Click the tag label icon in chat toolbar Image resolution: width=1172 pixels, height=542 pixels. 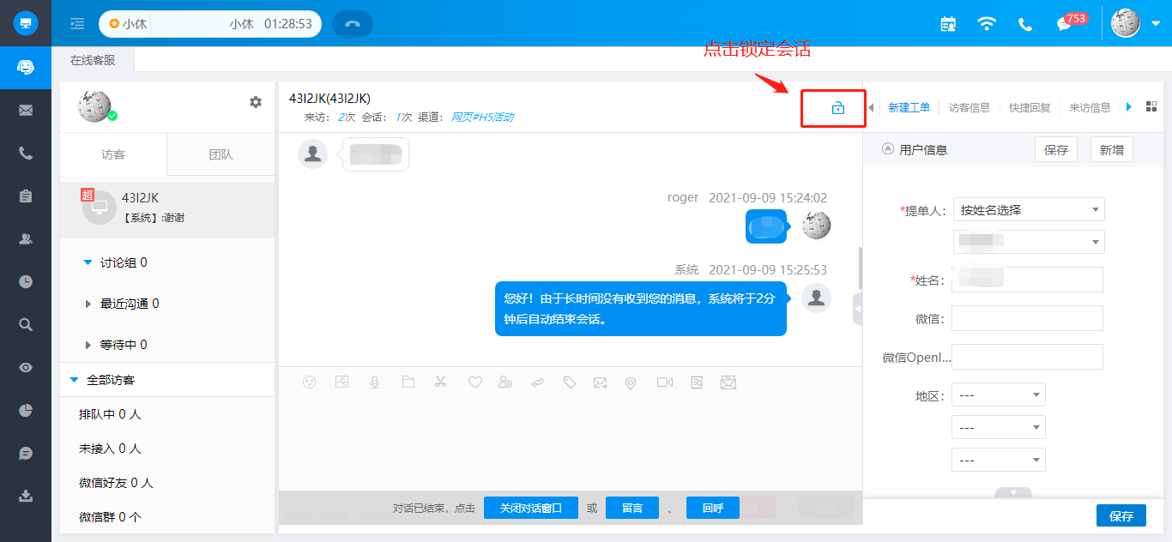[570, 382]
